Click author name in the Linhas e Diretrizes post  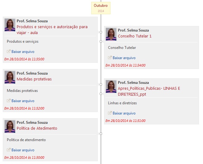tap(133, 83)
